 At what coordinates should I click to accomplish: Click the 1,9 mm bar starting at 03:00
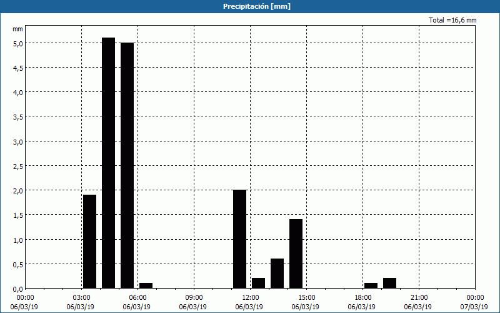point(89,242)
